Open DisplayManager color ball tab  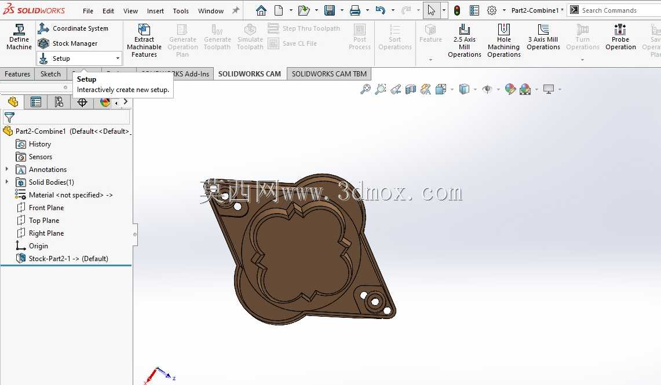[104, 102]
